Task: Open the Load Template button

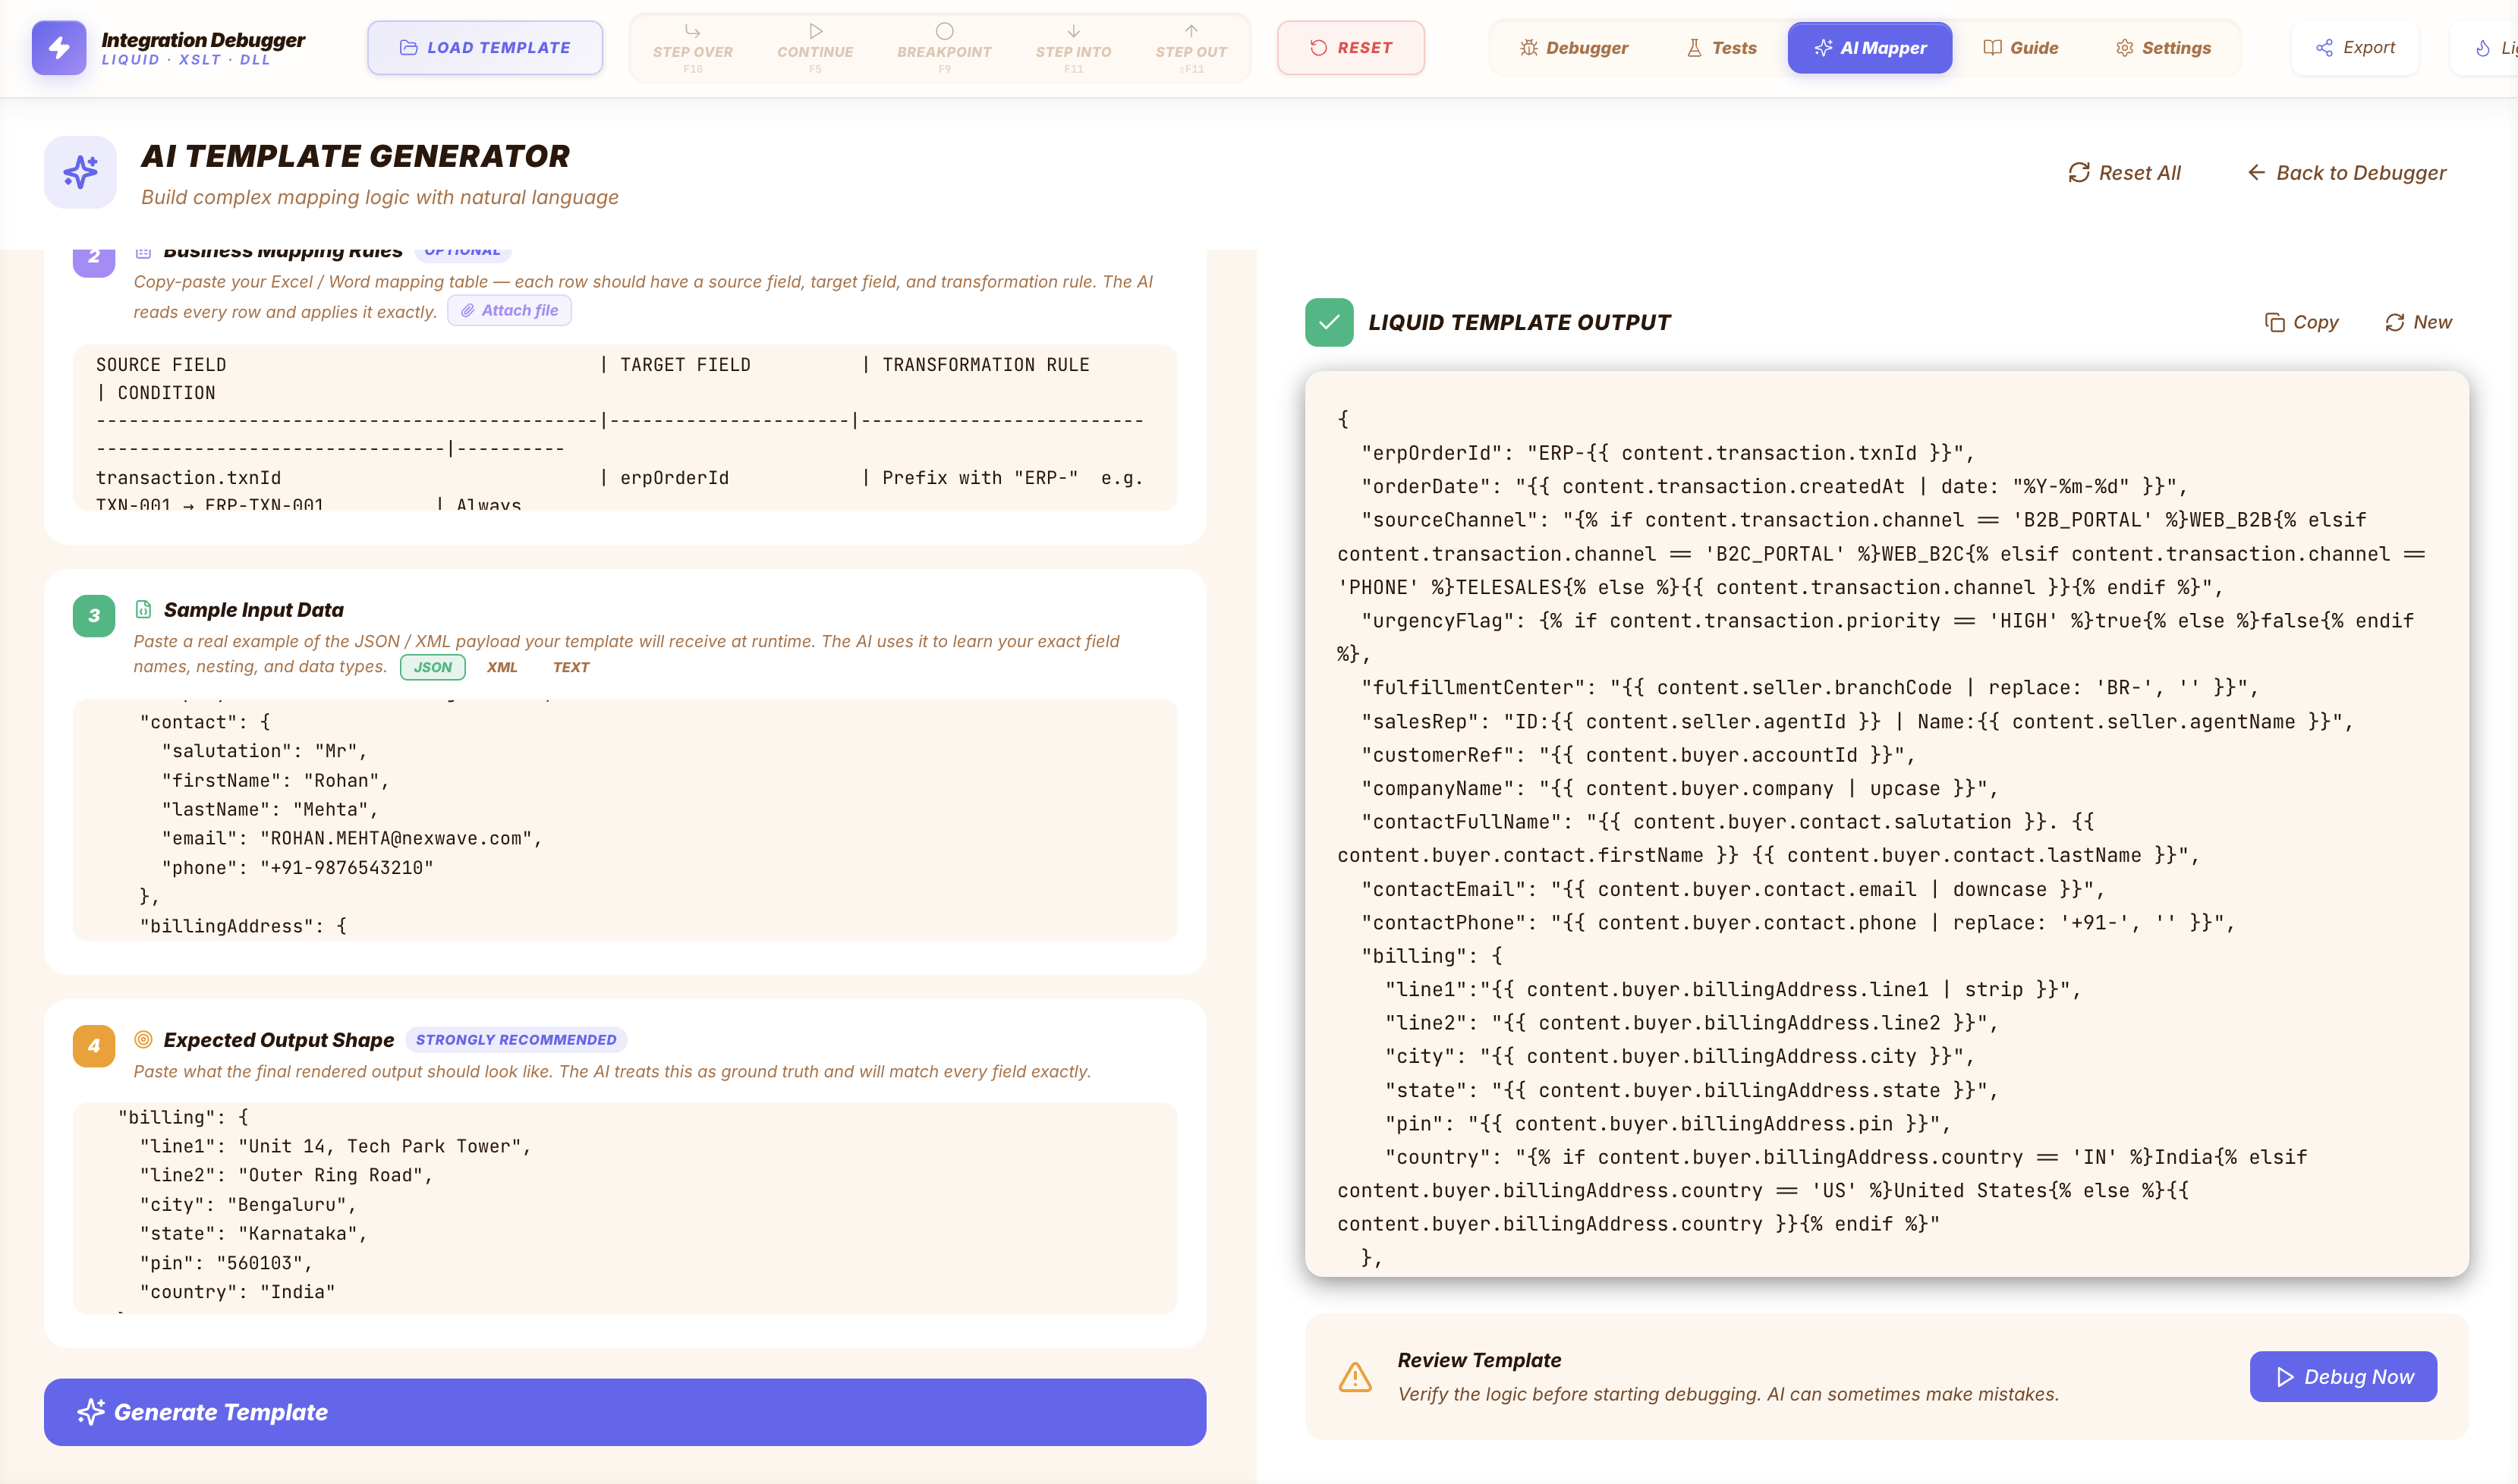Action: [485, 47]
